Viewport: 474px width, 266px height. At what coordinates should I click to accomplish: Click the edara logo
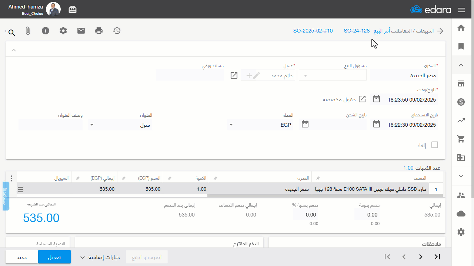[431, 10]
